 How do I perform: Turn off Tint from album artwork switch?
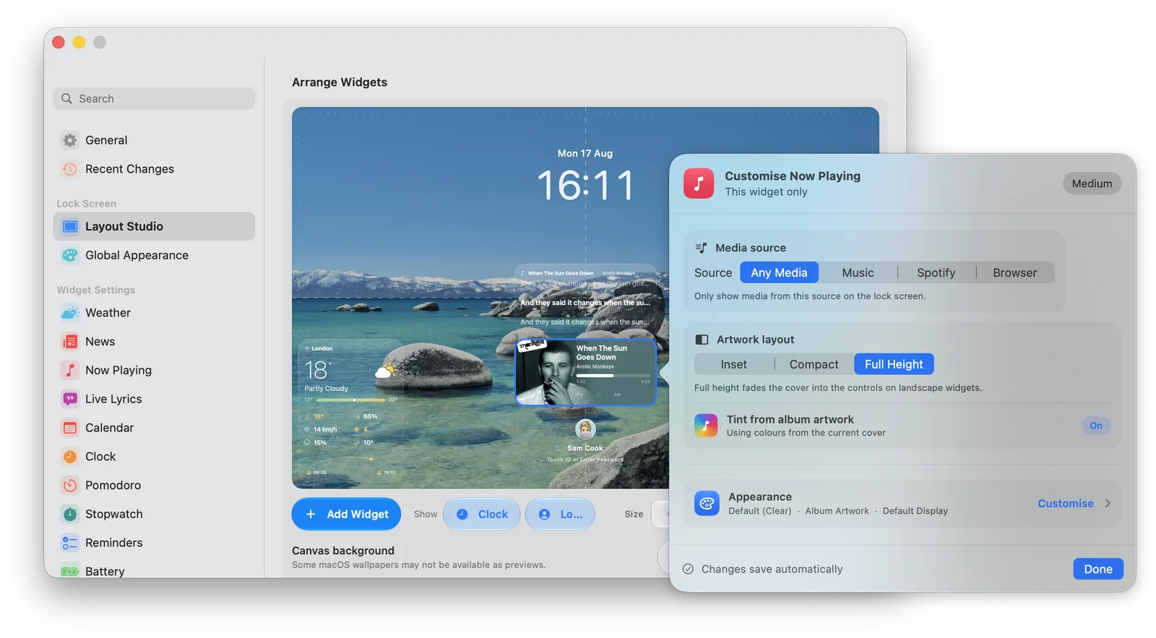(1096, 426)
